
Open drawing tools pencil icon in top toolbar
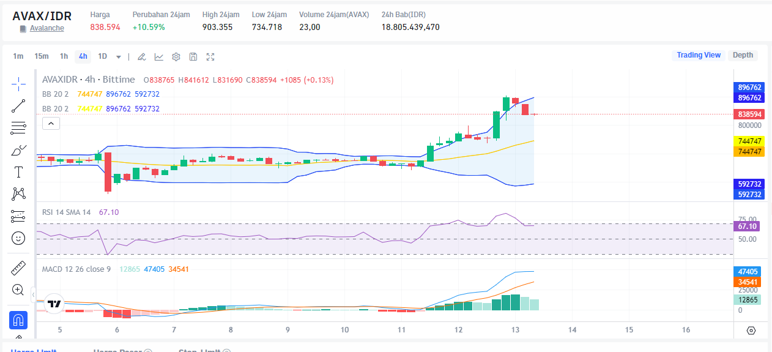point(141,57)
